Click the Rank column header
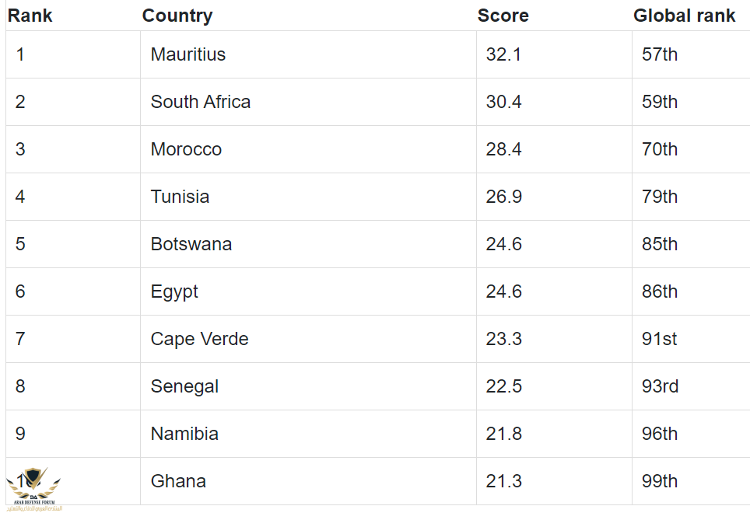Screen dimensions: 750x513 pos(30,16)
